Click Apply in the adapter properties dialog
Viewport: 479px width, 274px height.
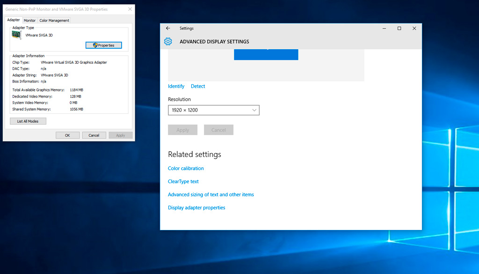click(x=120, y=135)
